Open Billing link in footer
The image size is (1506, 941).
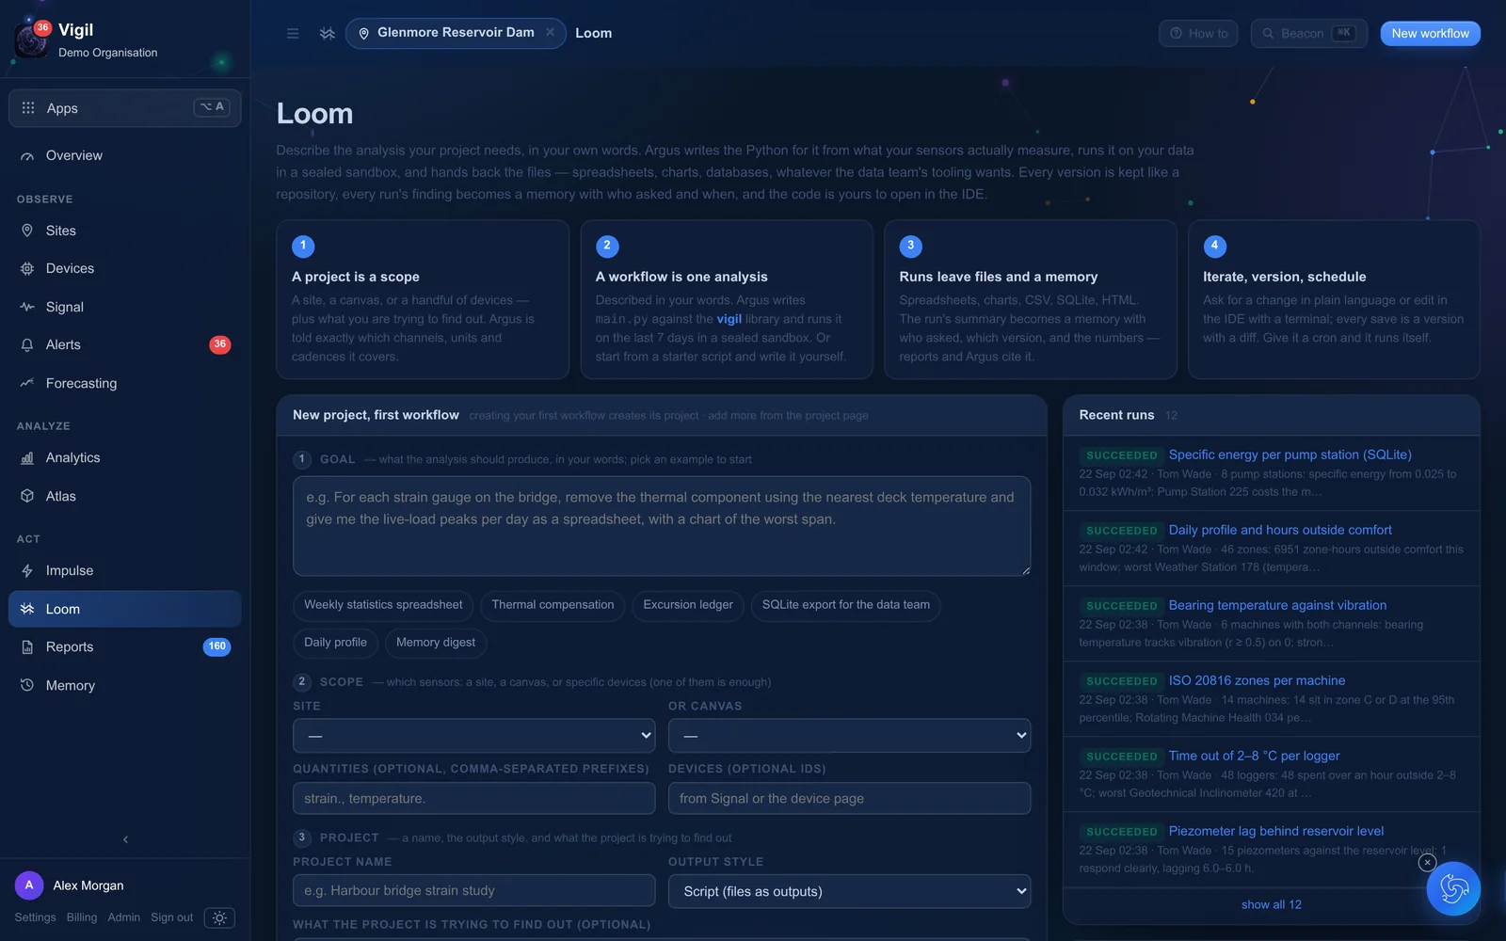coord(82,917)
